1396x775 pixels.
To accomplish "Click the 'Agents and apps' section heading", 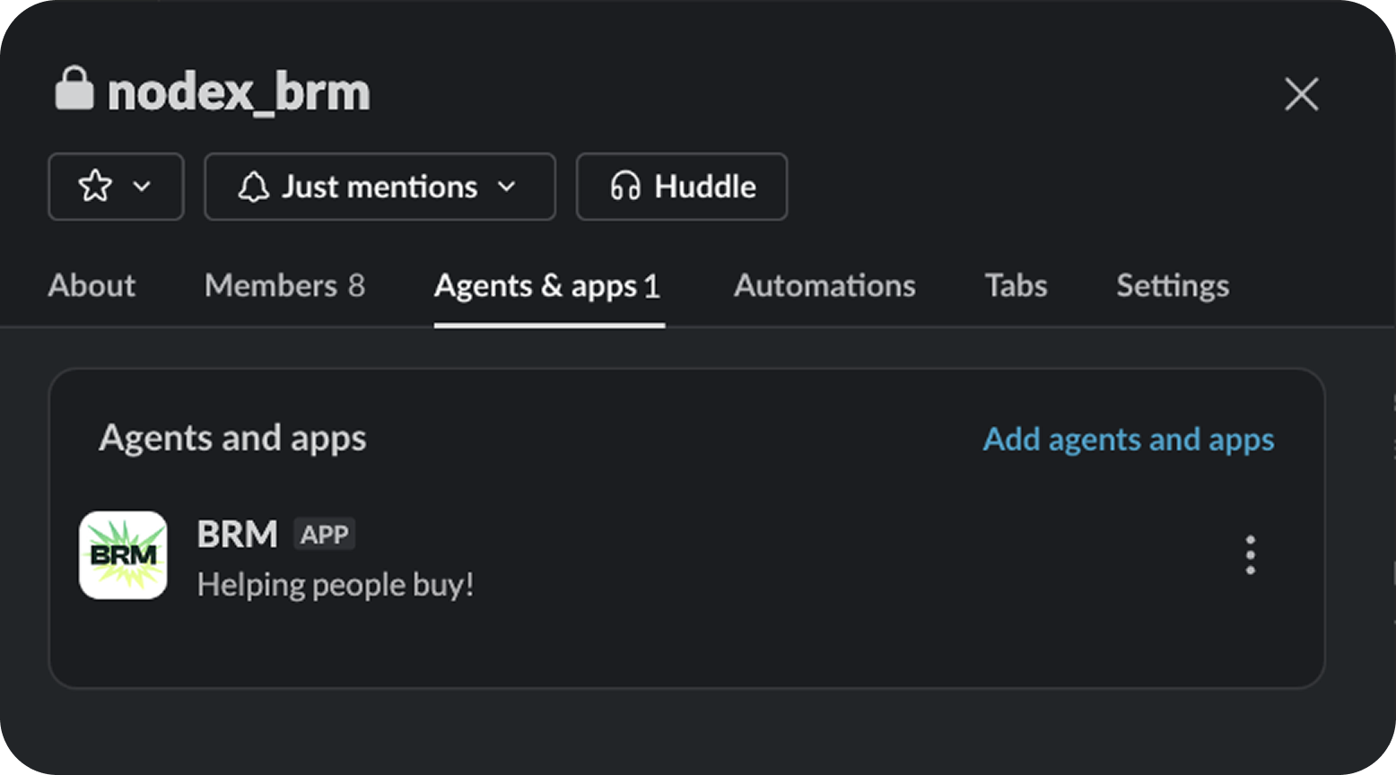I will 232,439.
